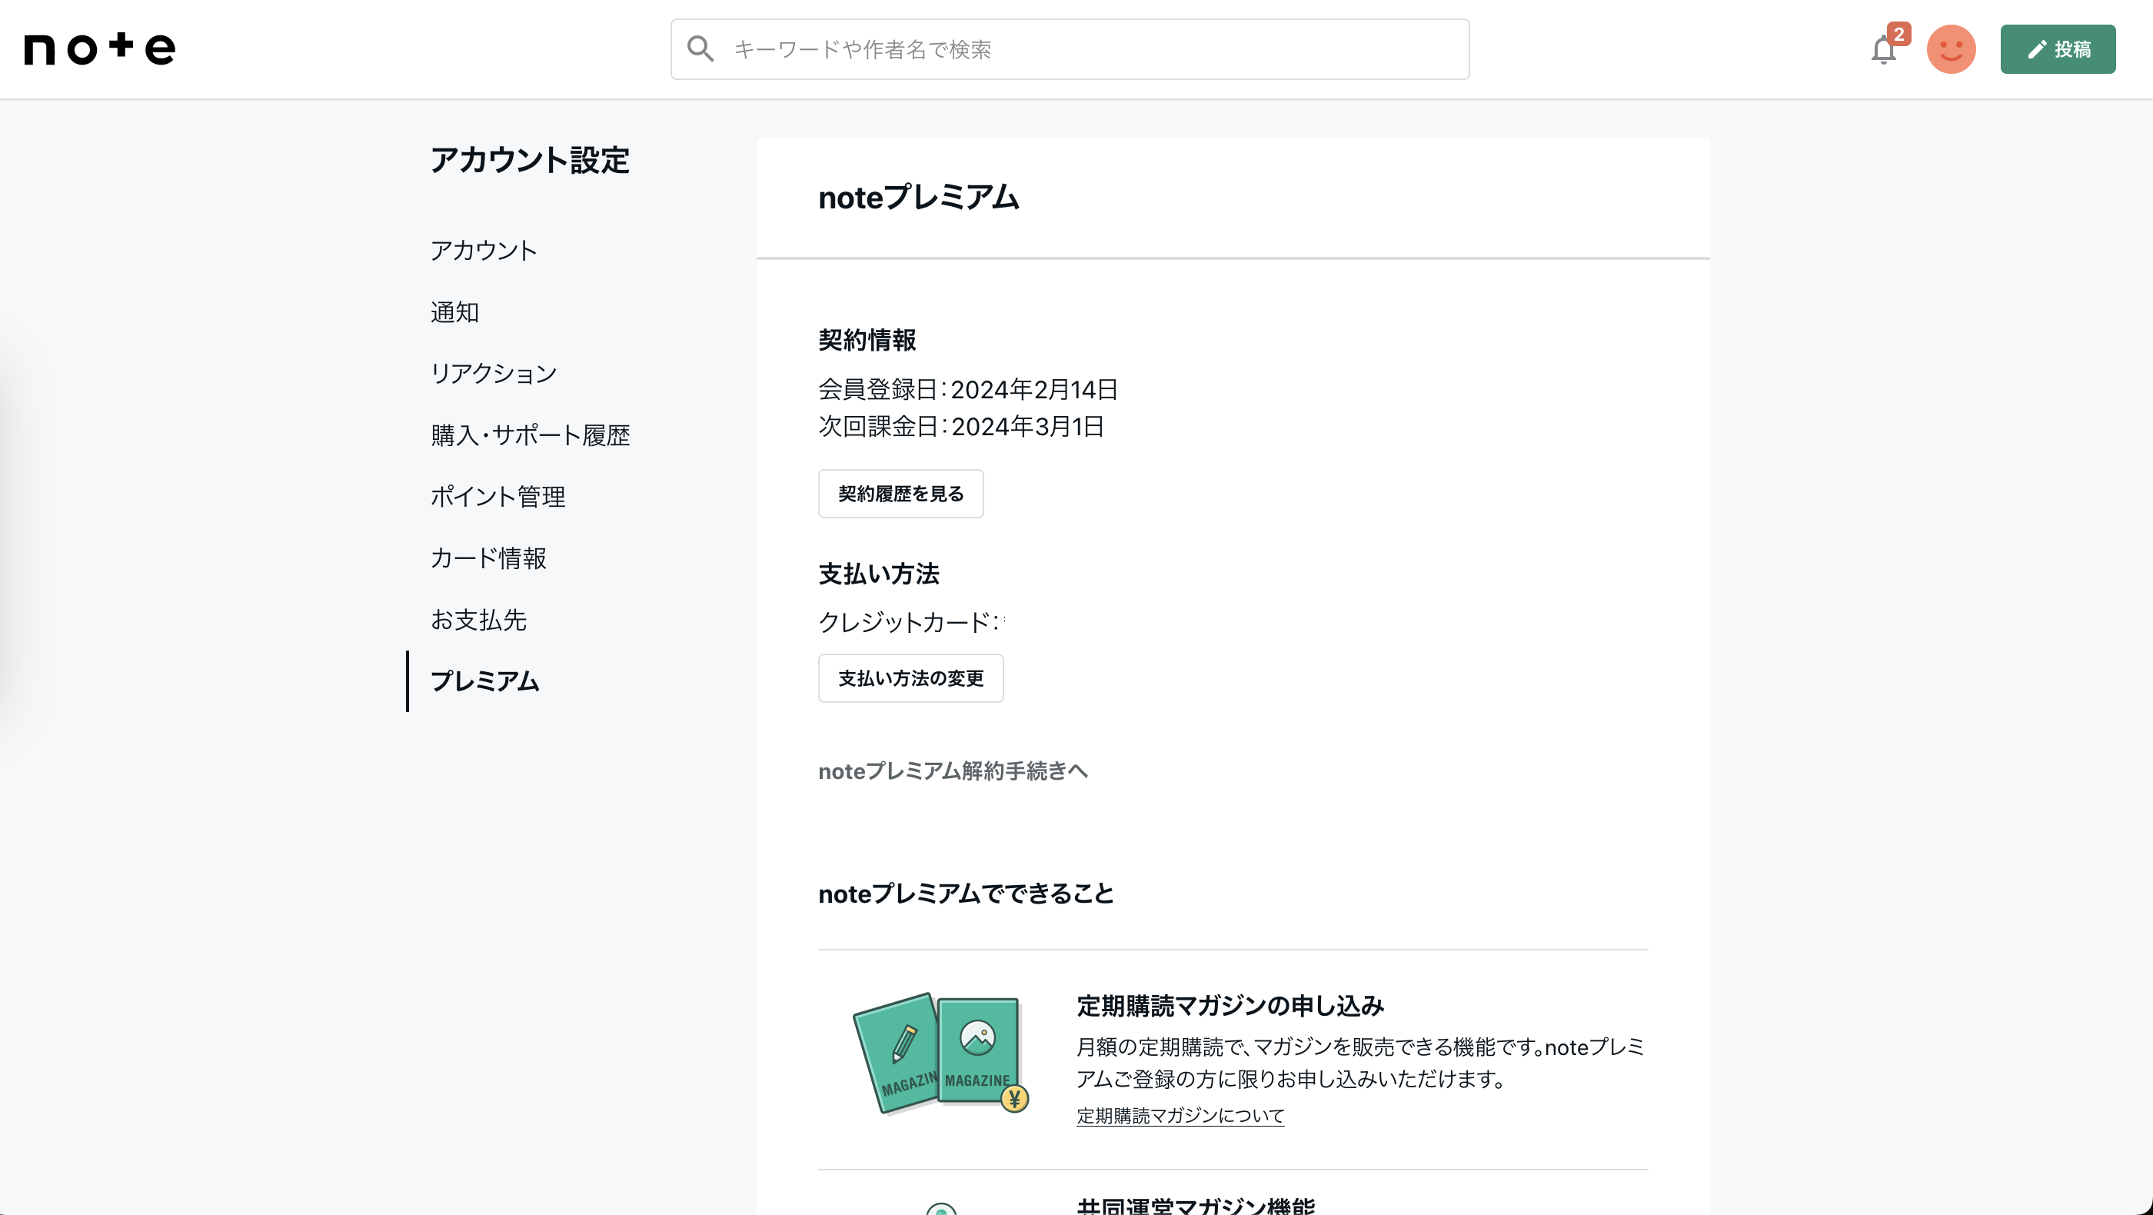Click the 契約情報 heading
The width and height of the screenshot is (2153, 1215).
[x=867, y=340]
